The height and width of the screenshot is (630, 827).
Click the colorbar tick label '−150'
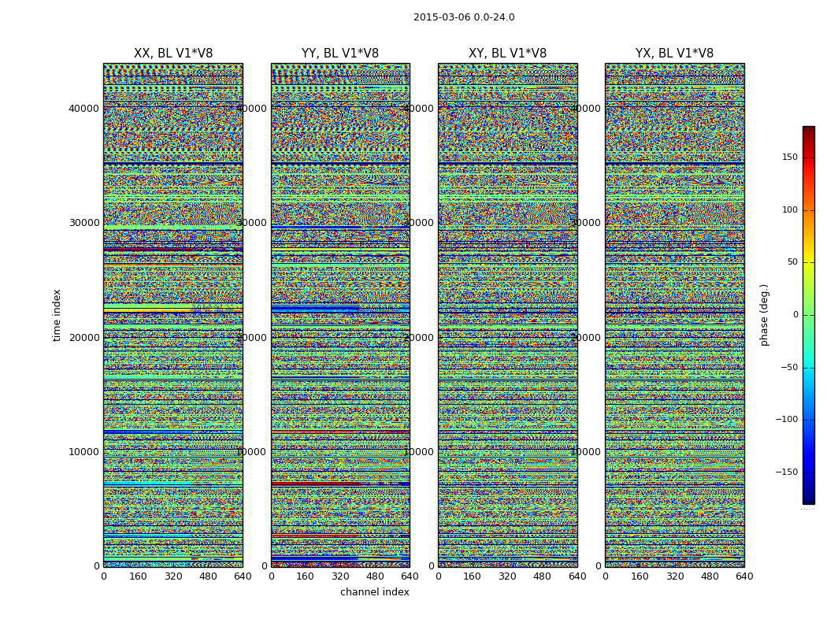[786, 472]
